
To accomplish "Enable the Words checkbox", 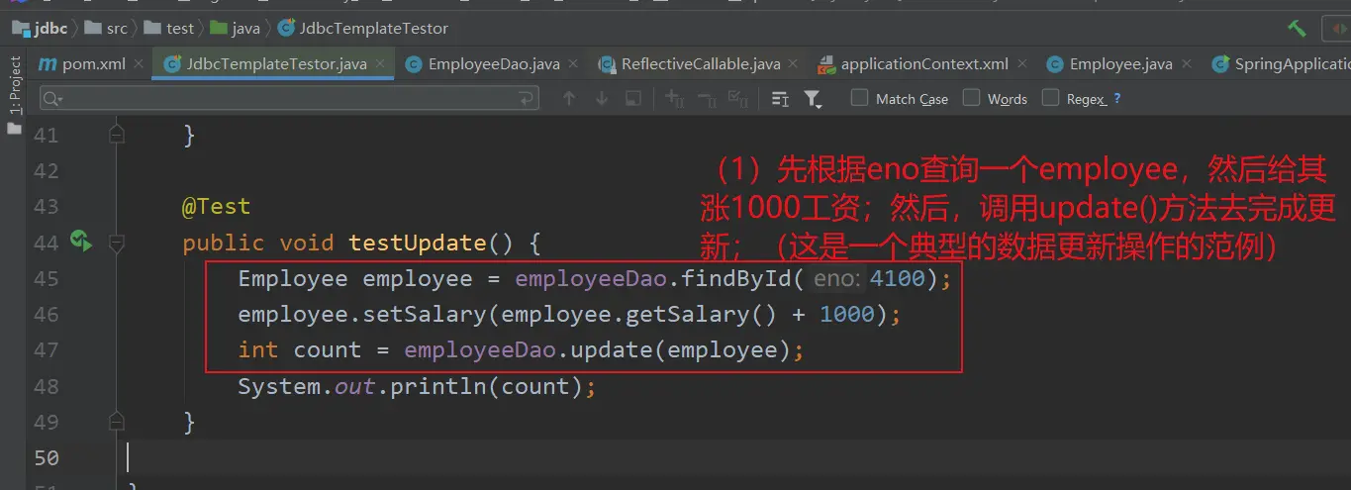I will pos(972,98).
